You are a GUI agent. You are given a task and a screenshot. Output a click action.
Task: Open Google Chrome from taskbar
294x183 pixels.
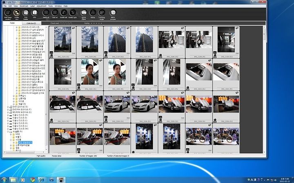[33, 180]
